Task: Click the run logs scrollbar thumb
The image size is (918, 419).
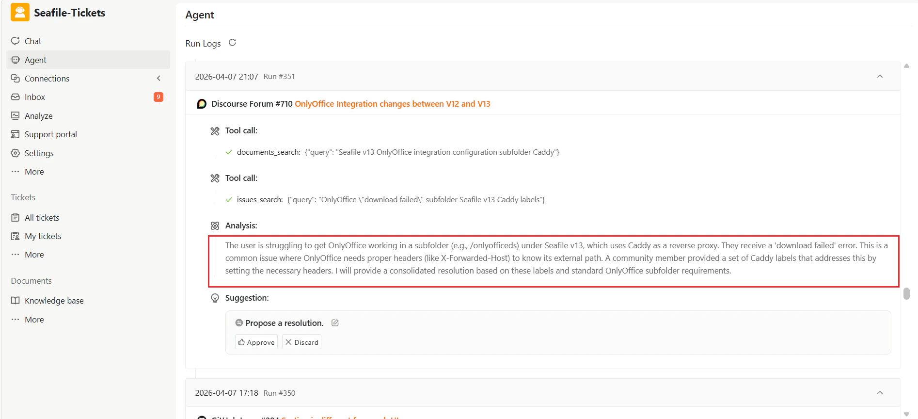Action: (906, 293)
